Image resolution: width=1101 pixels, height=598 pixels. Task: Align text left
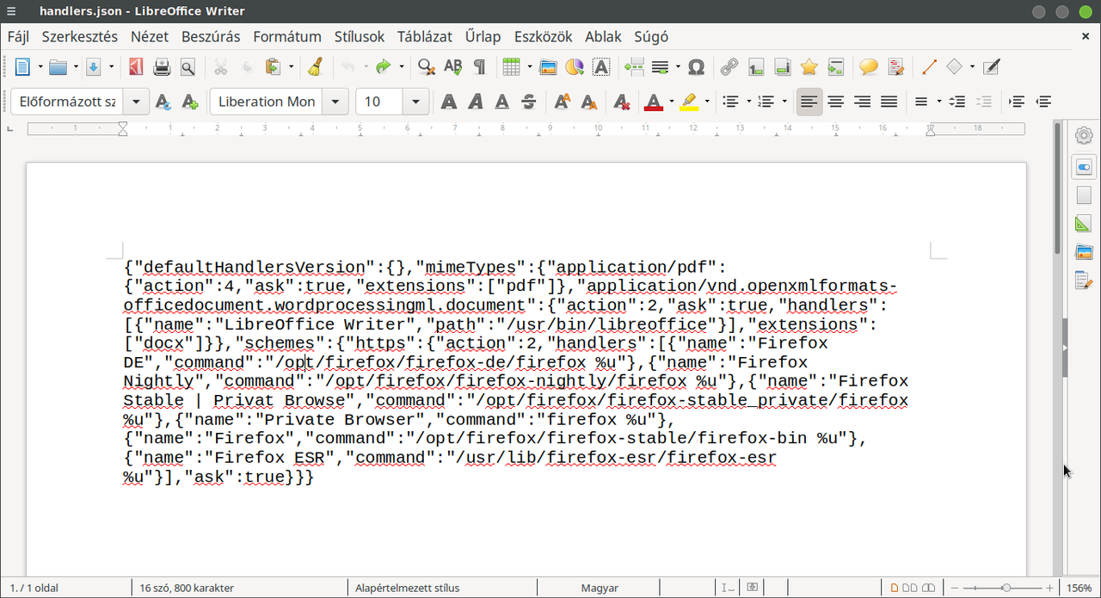point(809,102)
